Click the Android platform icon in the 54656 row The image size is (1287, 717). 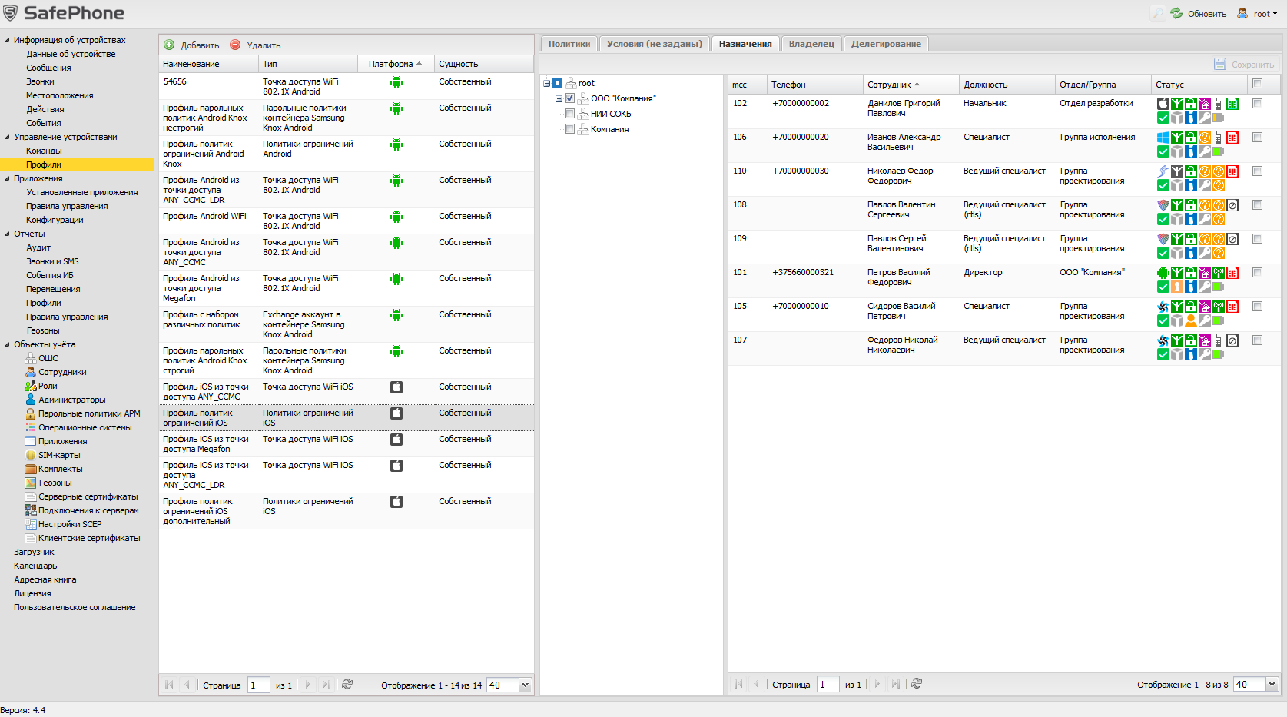click(x=396, y=82)
